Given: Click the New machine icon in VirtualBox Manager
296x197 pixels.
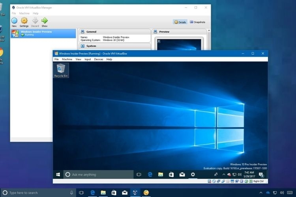Looking at the screenshot, I should click(14, 22).
